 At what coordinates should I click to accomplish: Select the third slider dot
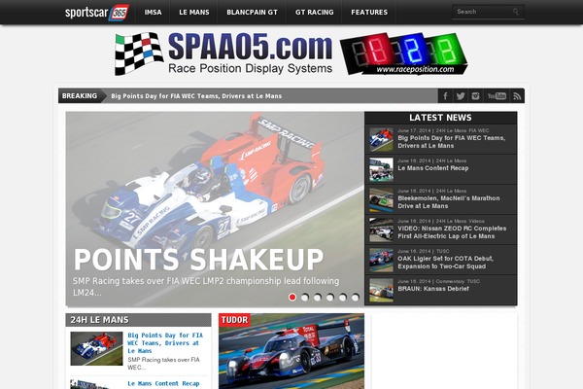[318, 297]
